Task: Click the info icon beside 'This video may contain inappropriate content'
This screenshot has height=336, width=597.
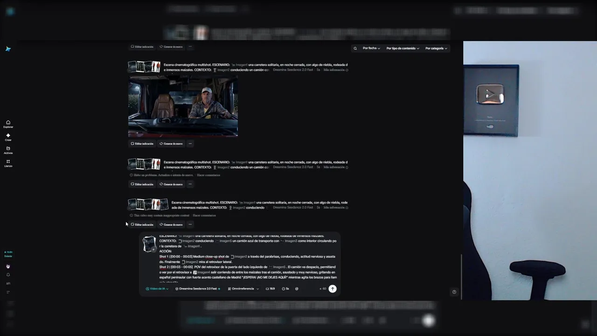Action: 132,215
